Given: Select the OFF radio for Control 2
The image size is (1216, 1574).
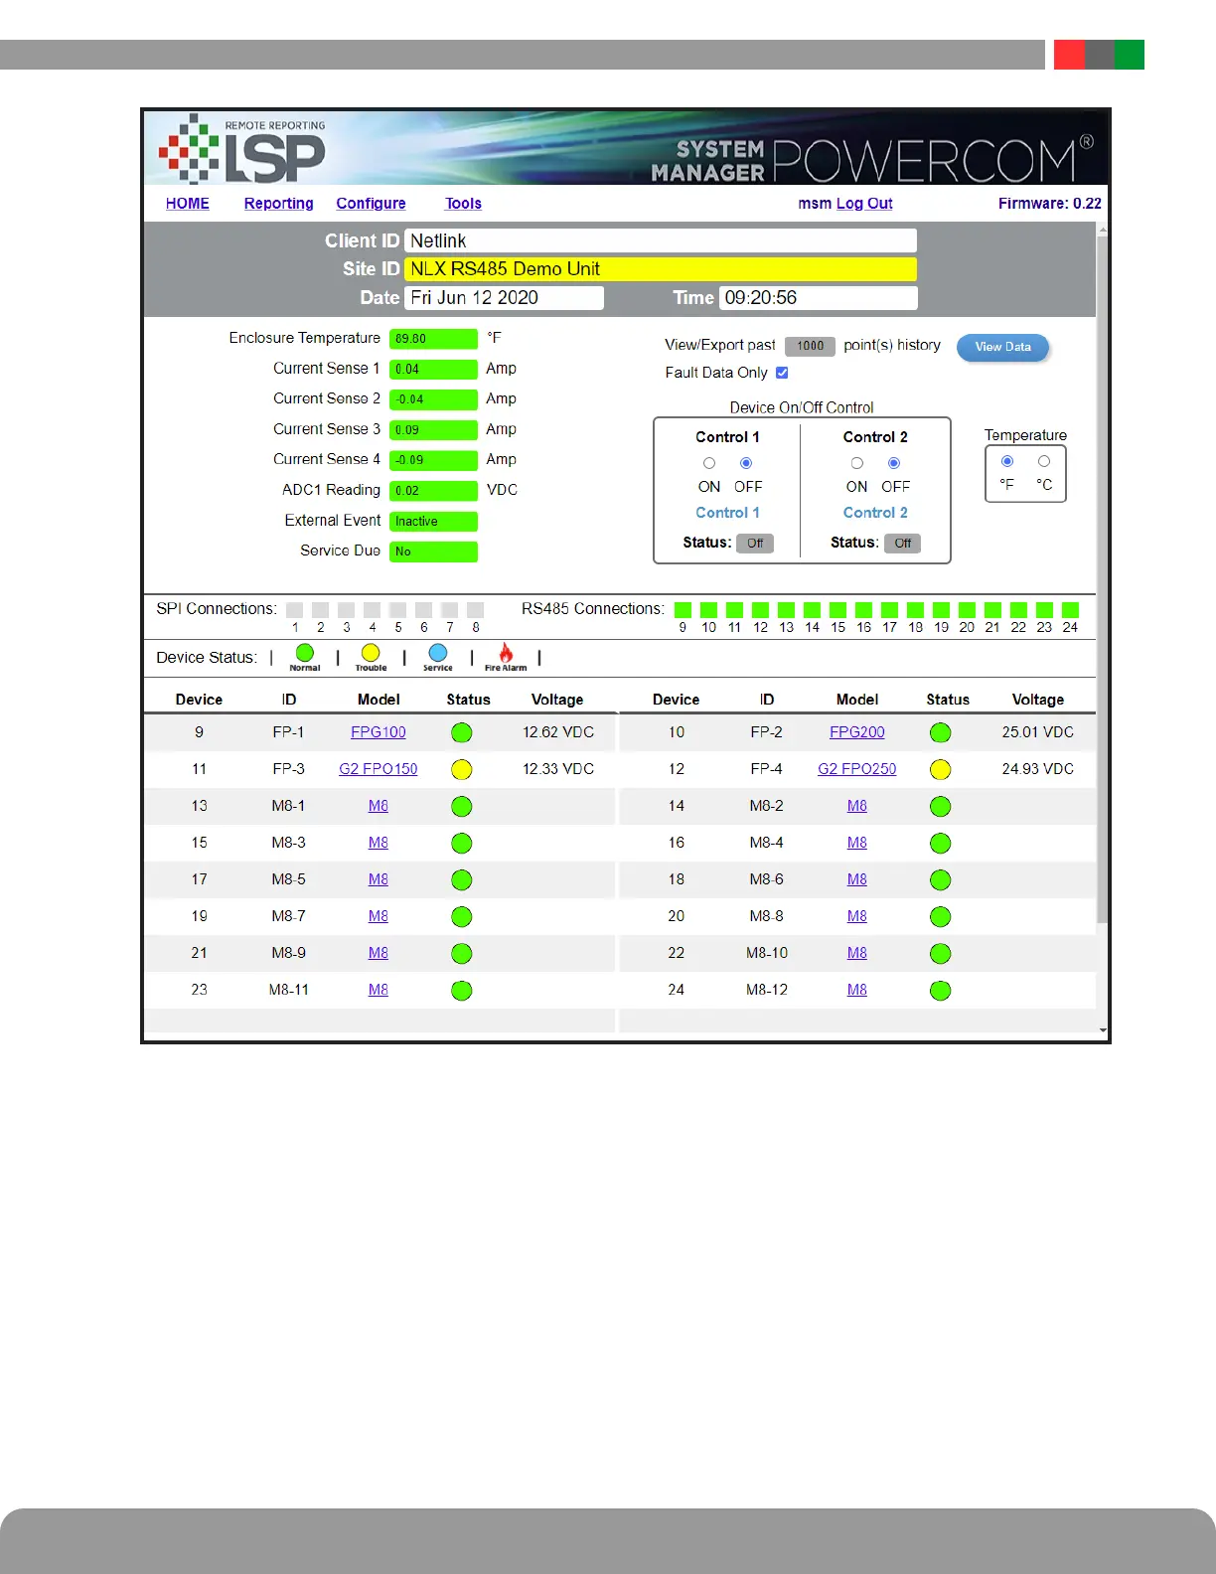Looking at the screenshot, I should [894, 463].
